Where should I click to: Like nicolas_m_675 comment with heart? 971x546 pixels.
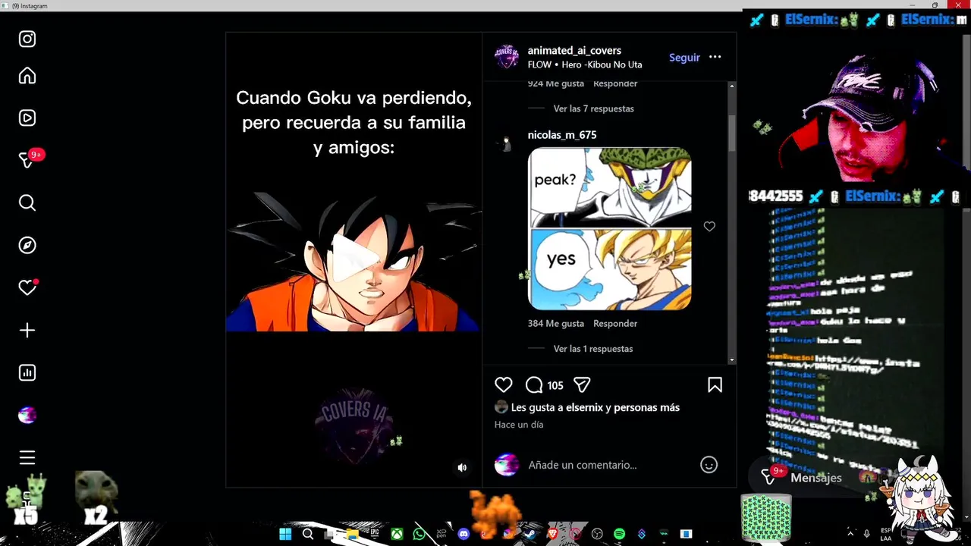(x=709, y=227)
